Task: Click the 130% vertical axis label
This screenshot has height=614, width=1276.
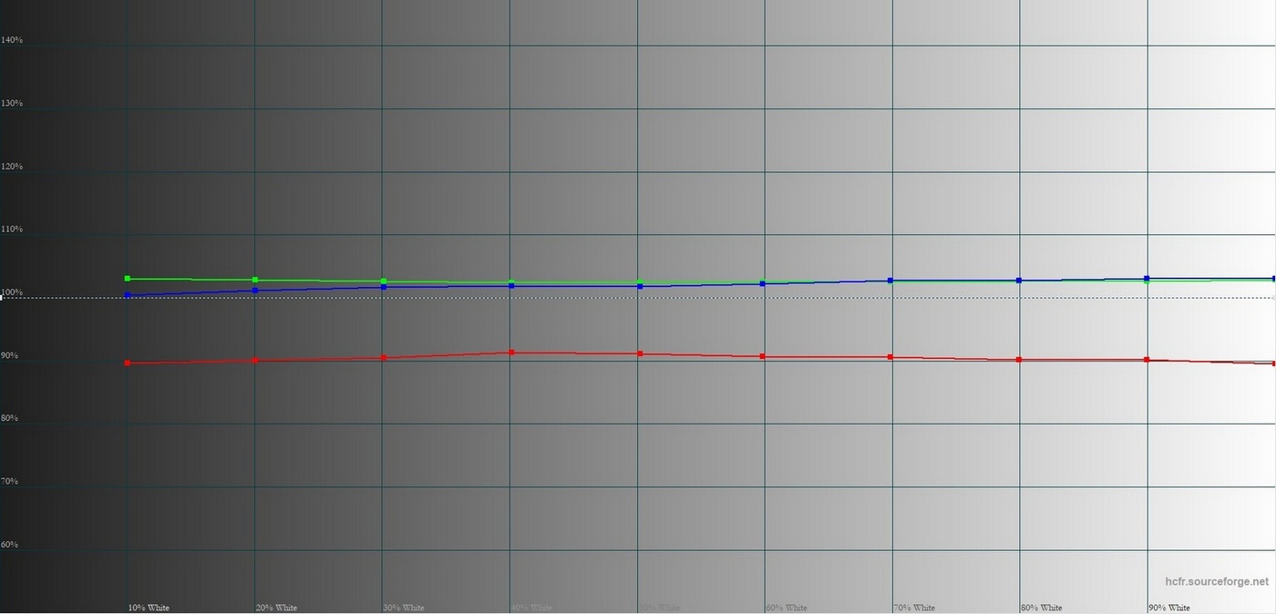Action: (x=12, y=103)
